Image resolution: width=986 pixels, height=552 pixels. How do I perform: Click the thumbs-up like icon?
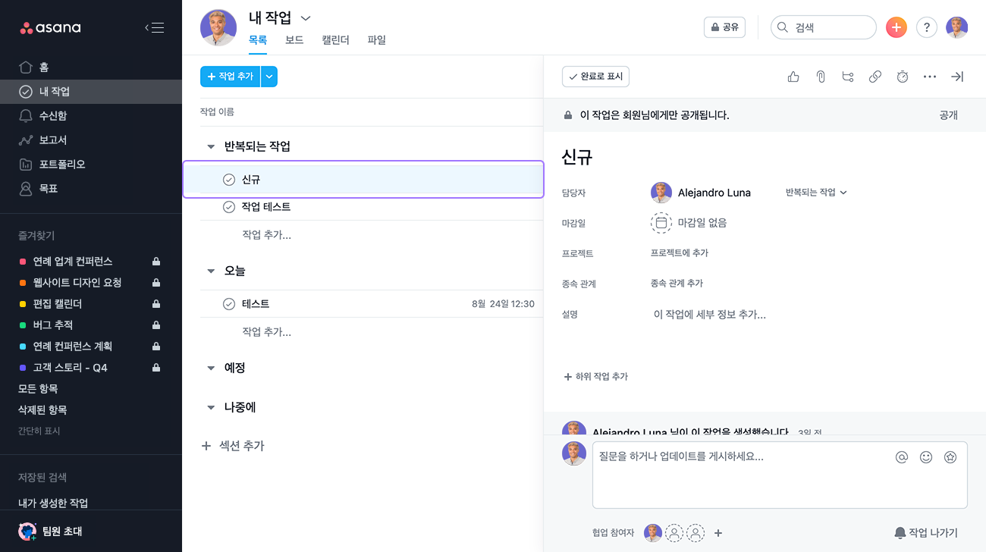click(793, 77)
